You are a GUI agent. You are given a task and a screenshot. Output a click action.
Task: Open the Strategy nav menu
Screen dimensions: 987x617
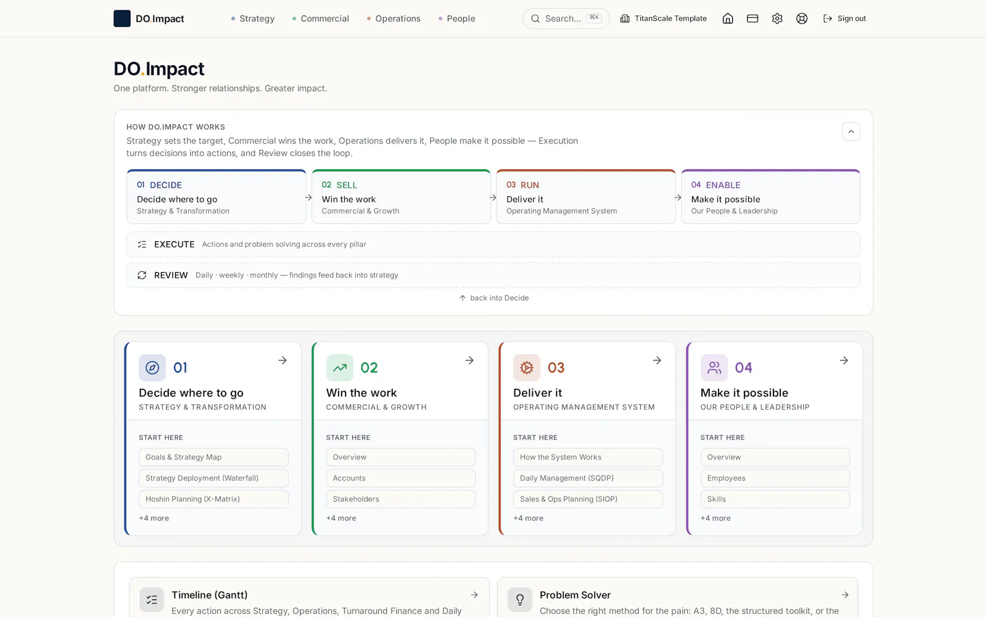tap(253, 19)
